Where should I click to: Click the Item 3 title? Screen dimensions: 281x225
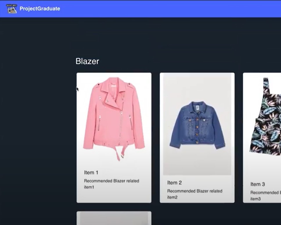coord(258,184)
